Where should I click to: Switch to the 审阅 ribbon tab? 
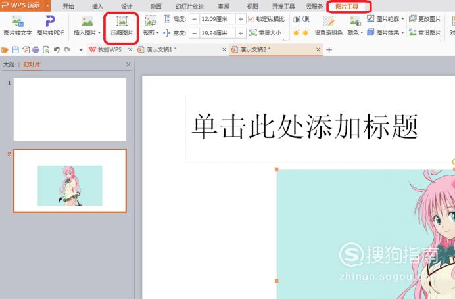(x=224, y=6)
